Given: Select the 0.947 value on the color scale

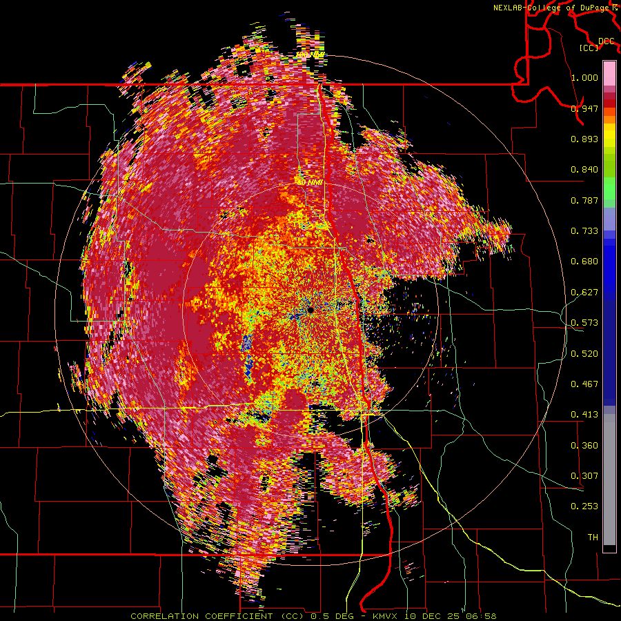Looking at the screenshot, I should pos(584,108).
